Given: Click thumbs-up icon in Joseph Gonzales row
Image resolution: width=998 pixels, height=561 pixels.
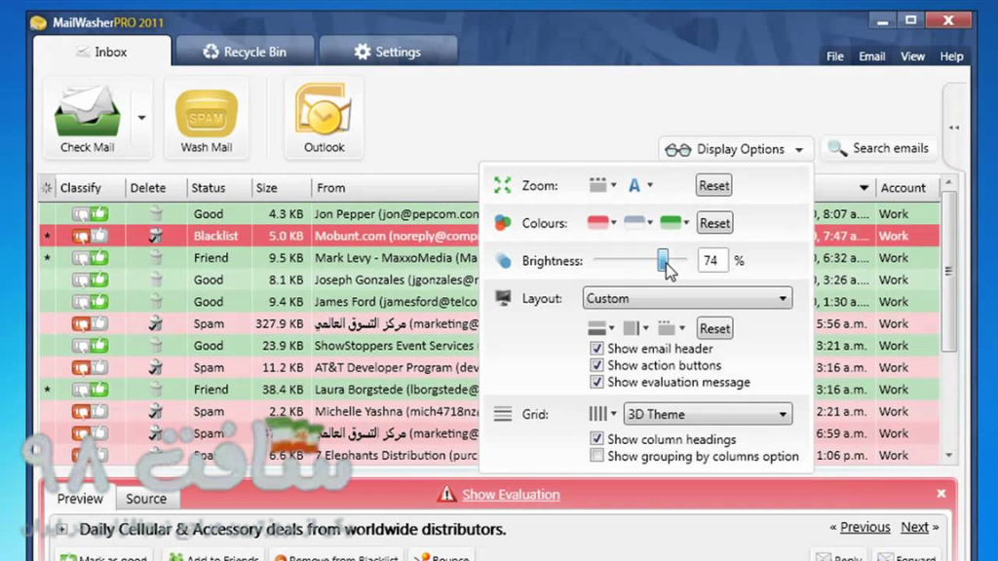Looking at the screenshot, I should click(99, 280).
